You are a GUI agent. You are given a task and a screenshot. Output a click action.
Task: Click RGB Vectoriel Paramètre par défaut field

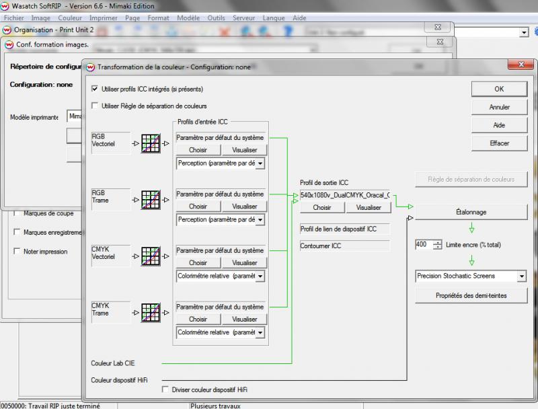tap(221, 138)
